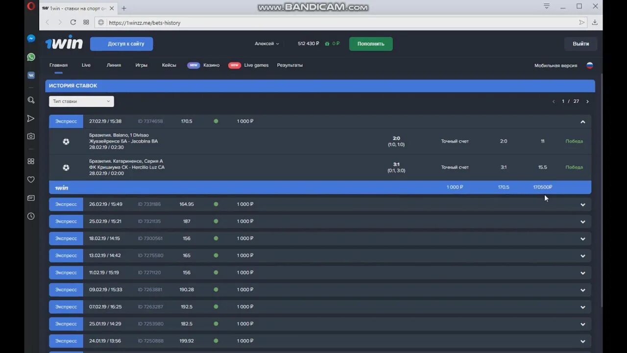
Task: Click the Opera menu logo
Action: [x=31, y=6]
